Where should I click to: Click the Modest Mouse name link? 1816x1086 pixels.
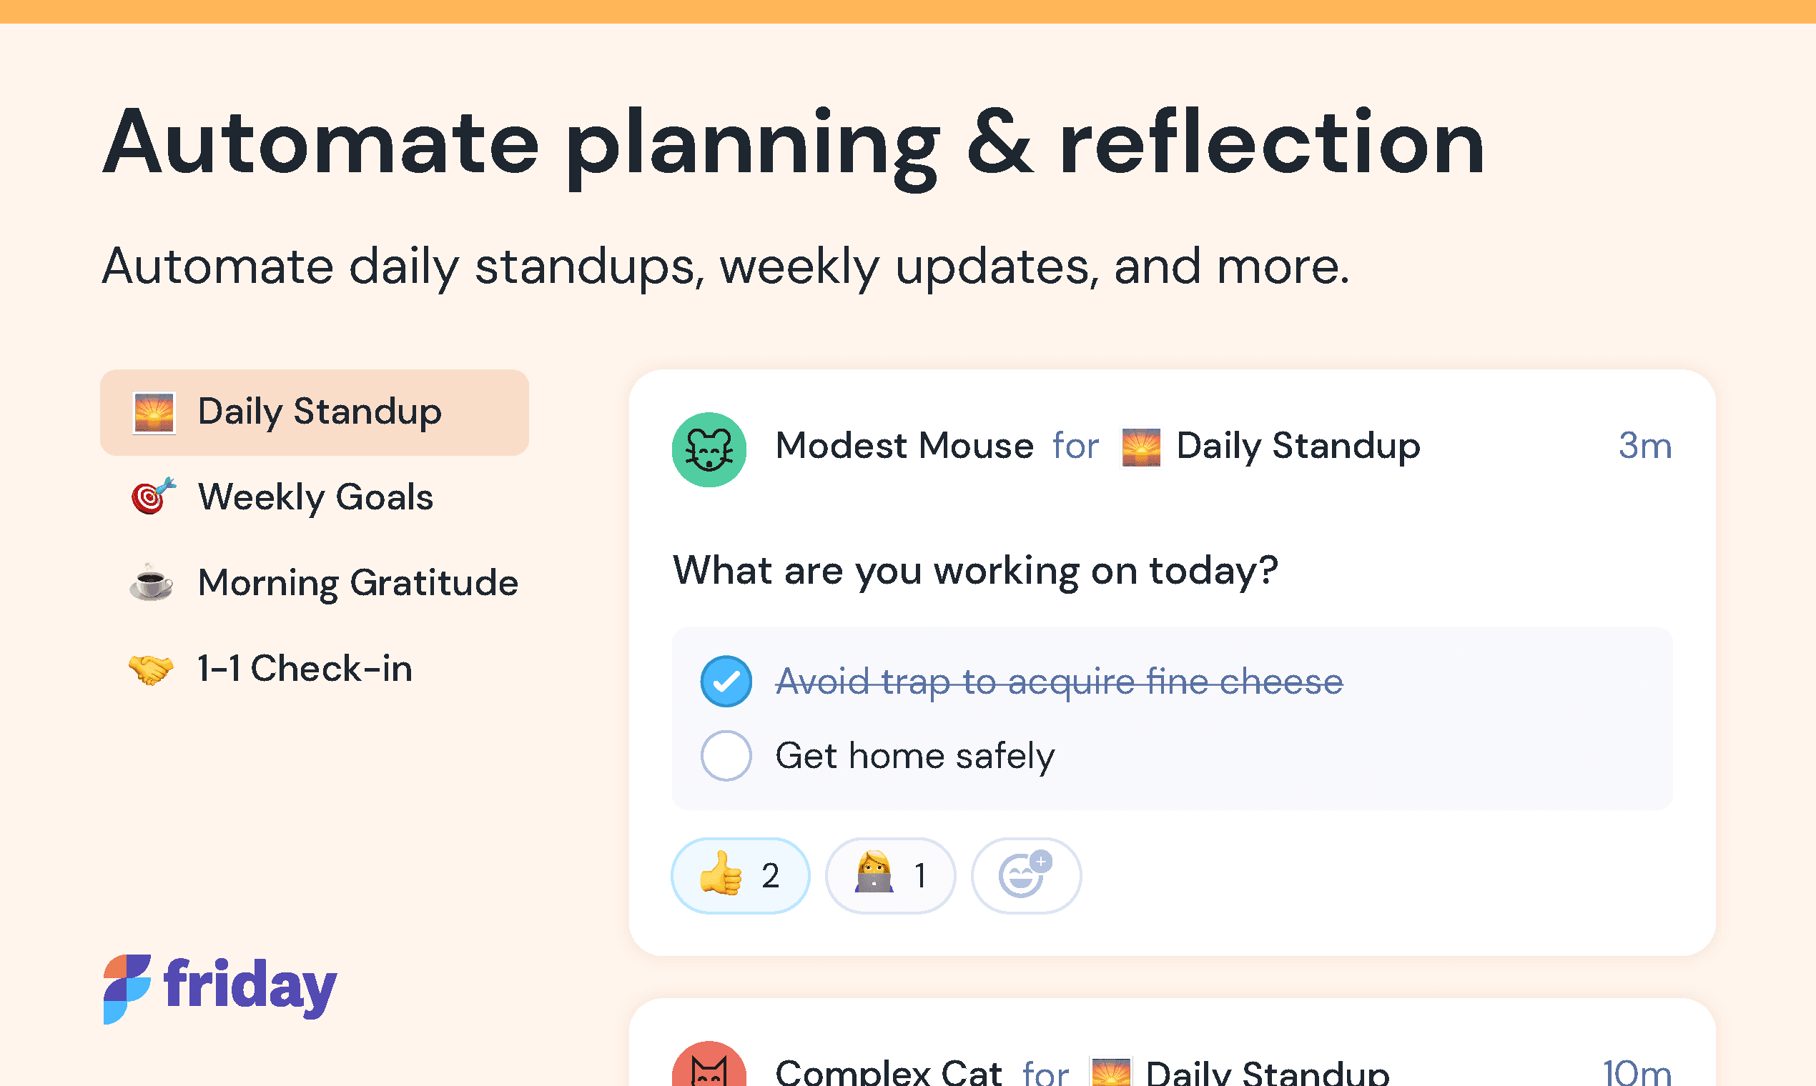tap(904, 446)
